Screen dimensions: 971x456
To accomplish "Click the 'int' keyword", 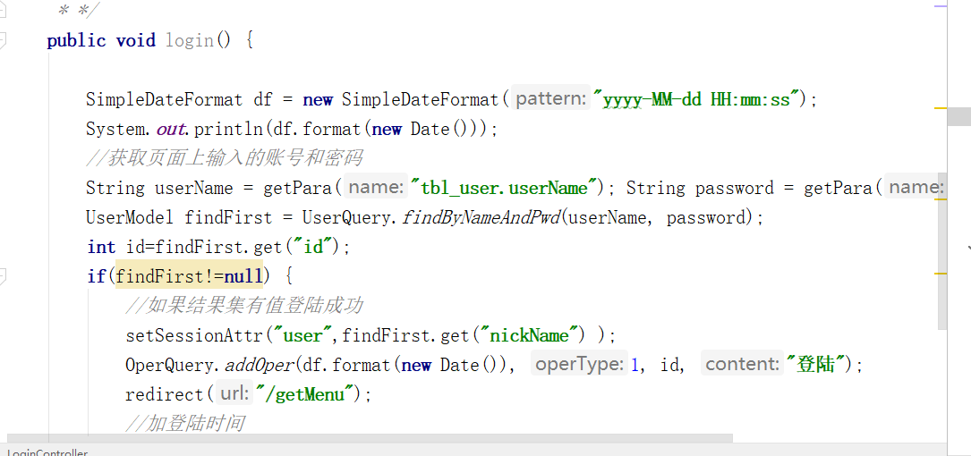I will pyautogui.click(x=101, y=247).
